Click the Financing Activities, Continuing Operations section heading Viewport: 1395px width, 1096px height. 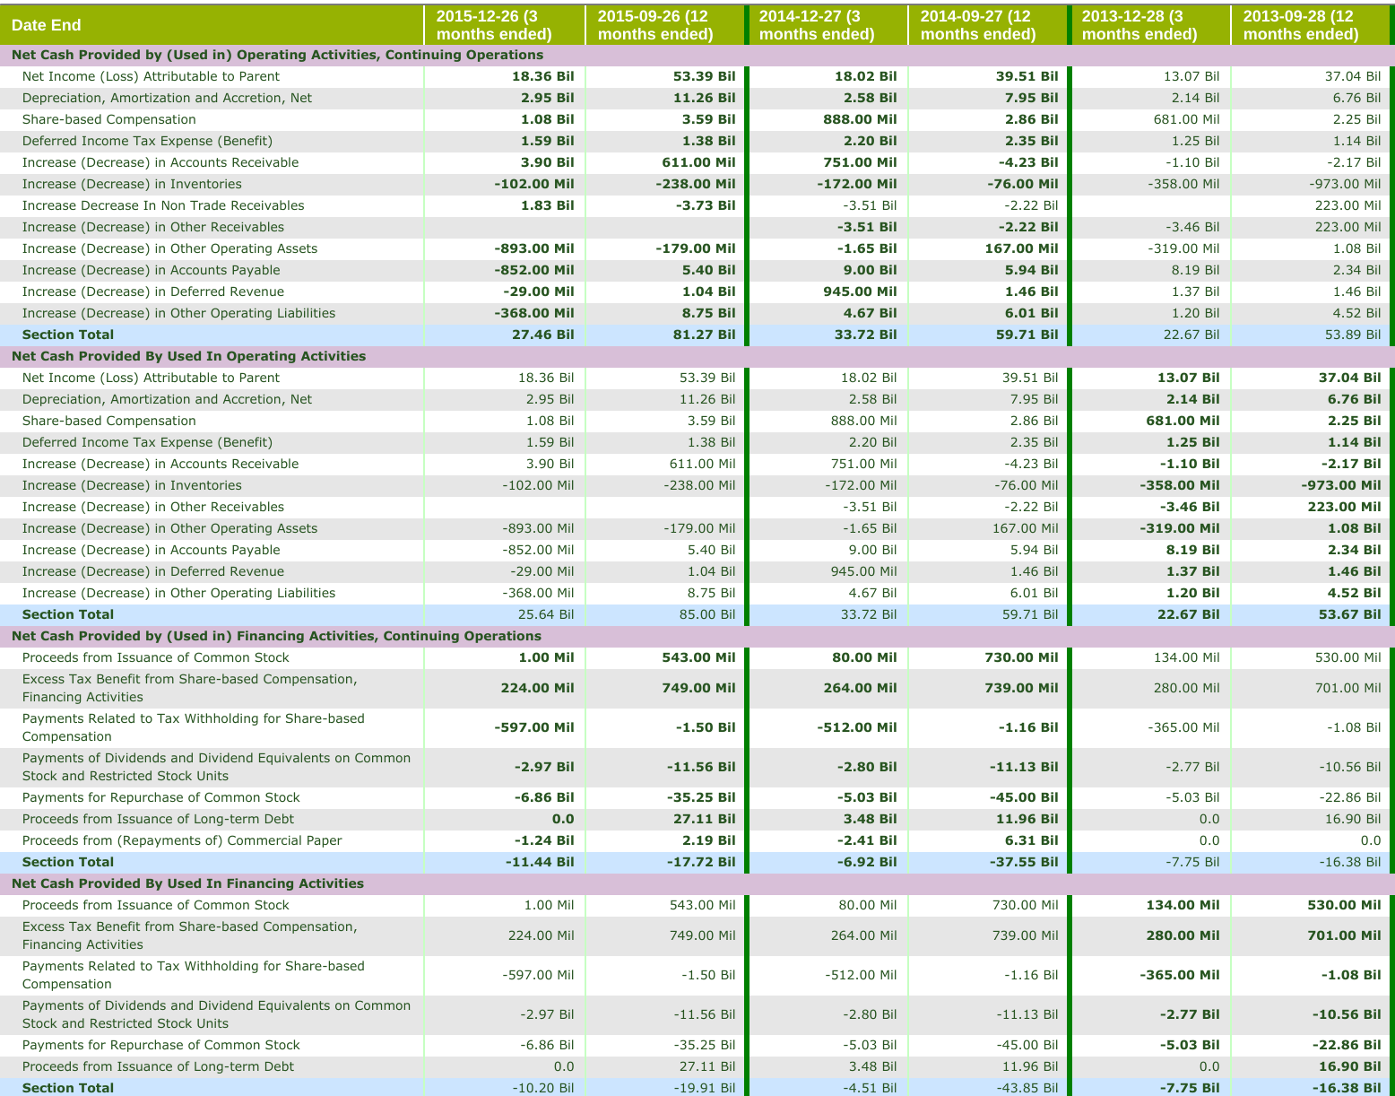pyautogui.click(x=276, y=636)
